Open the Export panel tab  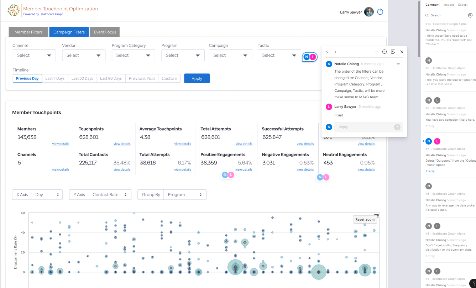point(463,5)
